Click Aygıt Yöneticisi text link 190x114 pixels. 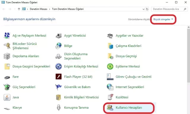click(75, 36)
